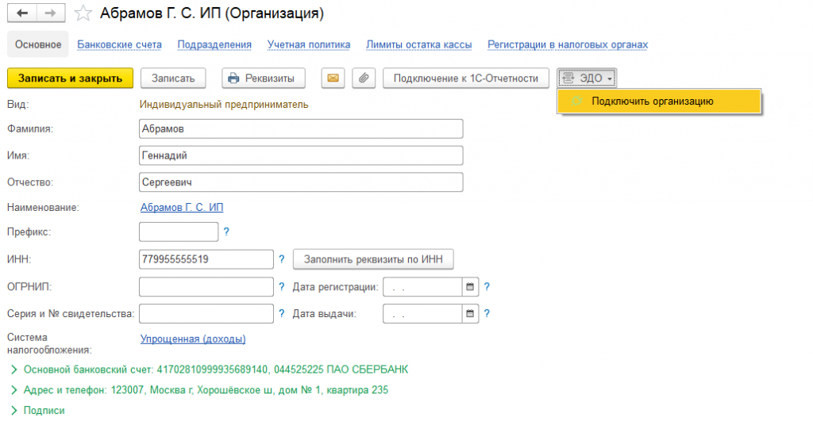The height and width of the screenshot is (425, 813).
Task: Open the Учетная политика tab
Action: click(x=308, y=44)
